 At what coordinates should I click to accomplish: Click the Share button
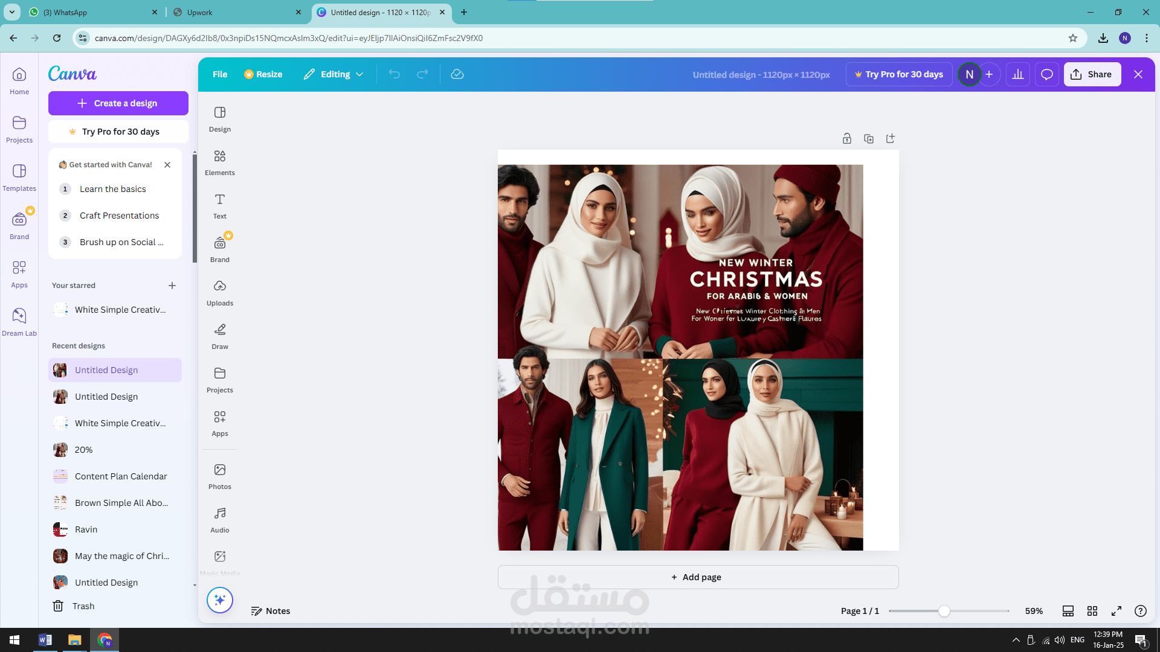pos(1092,74)
